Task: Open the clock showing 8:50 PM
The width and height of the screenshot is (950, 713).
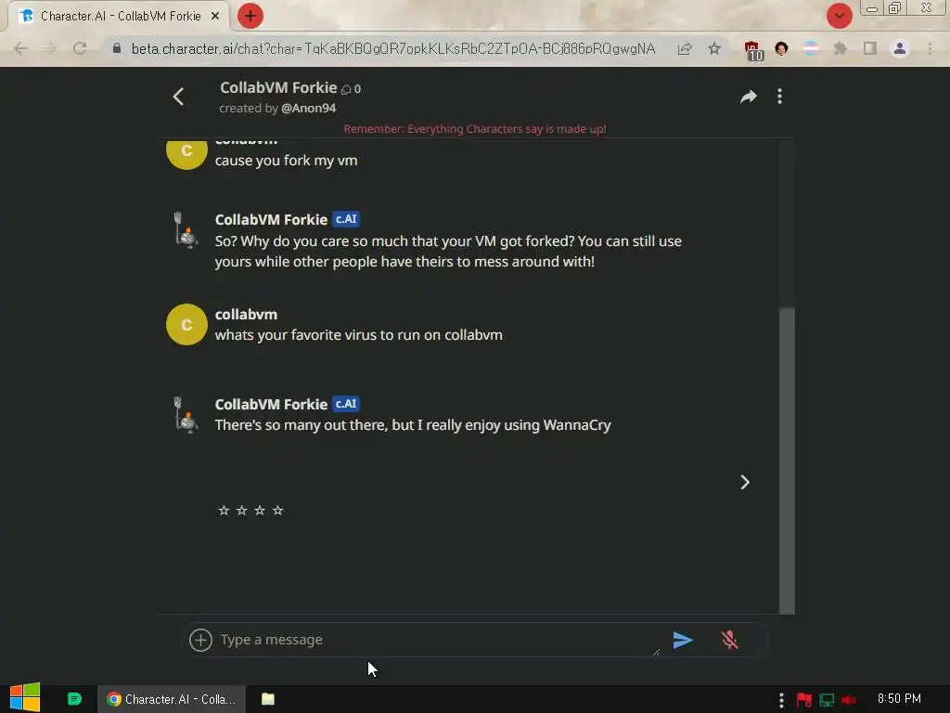Action: (x=899, y=698)
